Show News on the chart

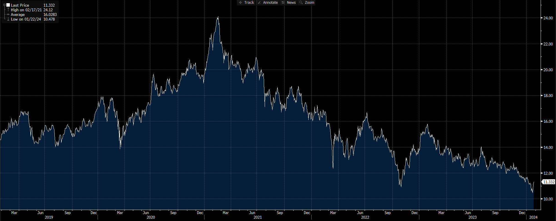tap(288, 3)
